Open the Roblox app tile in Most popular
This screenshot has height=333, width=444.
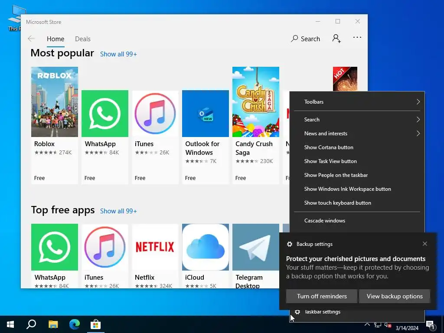pyautogui.click(x=54, y=125)
